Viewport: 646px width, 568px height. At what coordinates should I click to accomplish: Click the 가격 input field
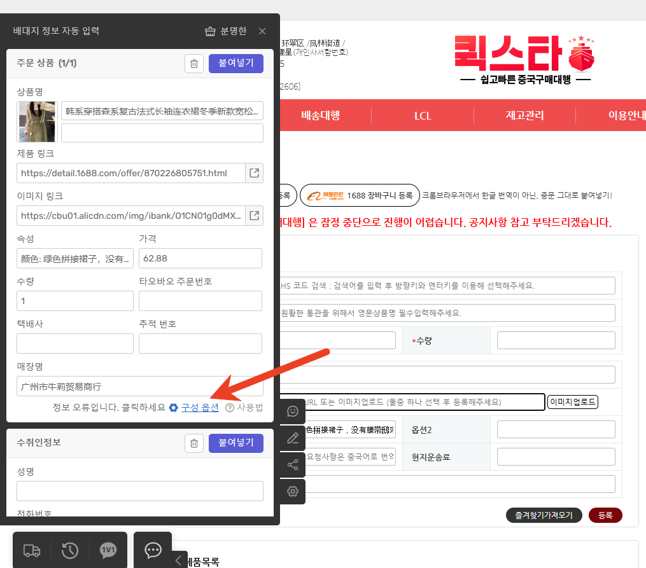click(200, 258)
